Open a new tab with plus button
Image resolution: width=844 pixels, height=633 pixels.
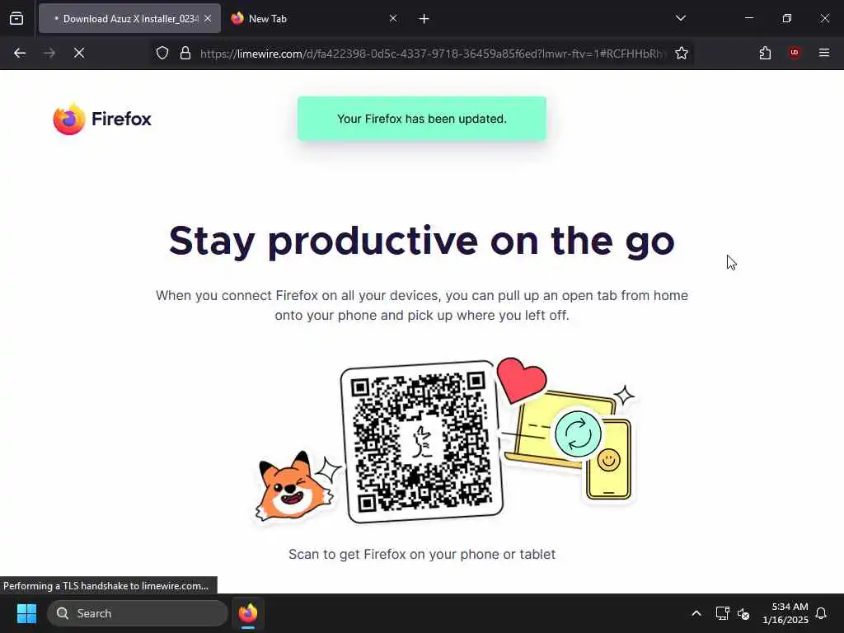[424, 19]
